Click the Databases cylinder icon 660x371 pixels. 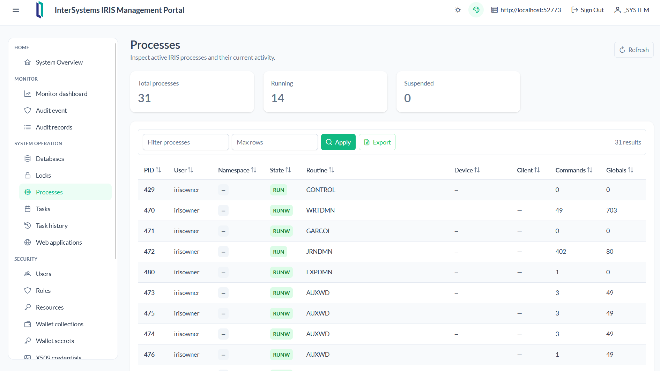[28, 159]
